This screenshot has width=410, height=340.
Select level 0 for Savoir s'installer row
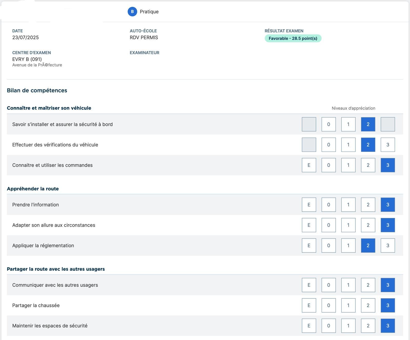pos(329,124)
